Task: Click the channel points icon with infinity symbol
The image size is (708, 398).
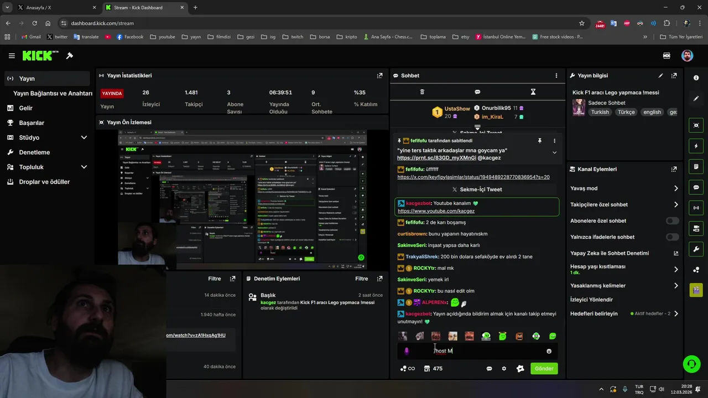Action: 408,369
